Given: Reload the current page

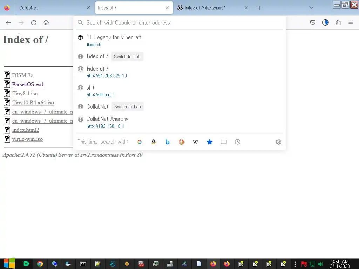Looking at the screenshot, I should coord(34,23).
